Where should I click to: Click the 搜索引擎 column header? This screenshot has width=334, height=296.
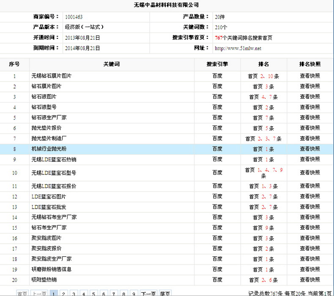(217, 64)
